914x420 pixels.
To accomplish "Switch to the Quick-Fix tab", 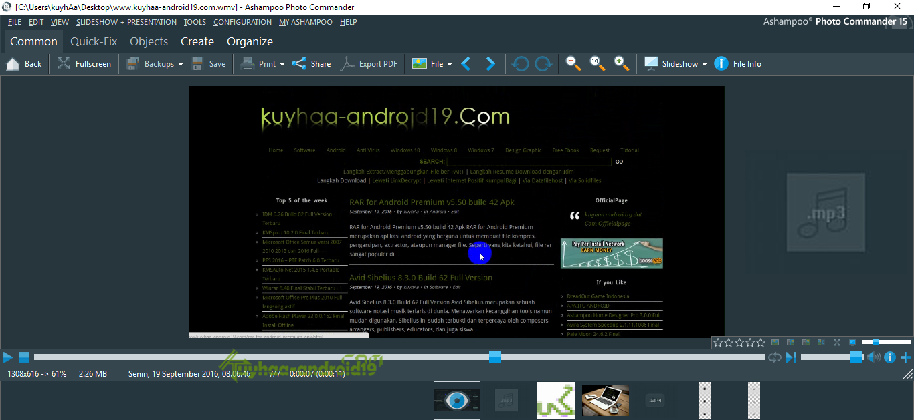I will [94, 41].
